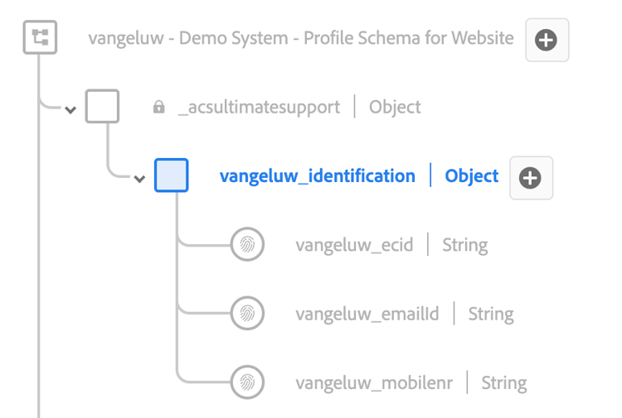Click plus button beside Profile Schema title
The width and height of the screenshot is (622, 418).
(547, 40)
